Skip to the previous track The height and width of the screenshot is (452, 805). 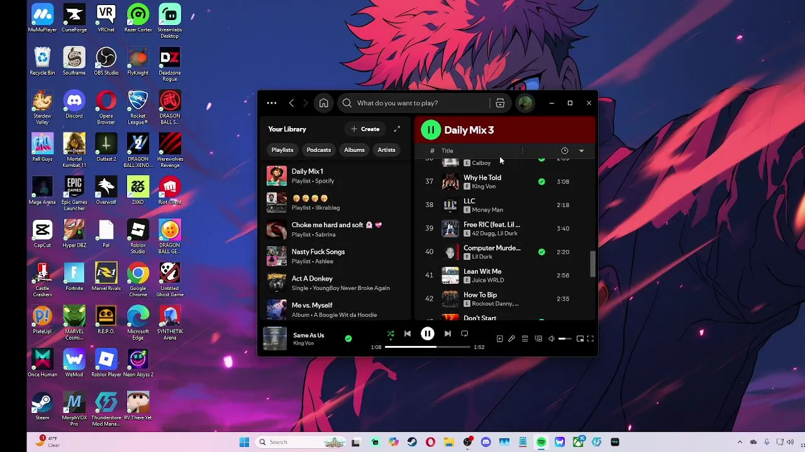pos(408,334)
